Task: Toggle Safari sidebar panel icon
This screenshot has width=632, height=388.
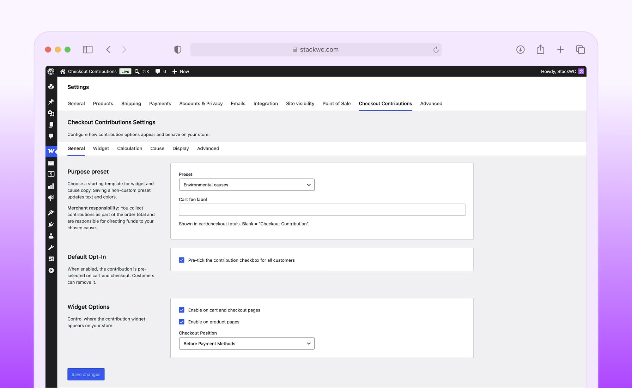Action: 88,50
